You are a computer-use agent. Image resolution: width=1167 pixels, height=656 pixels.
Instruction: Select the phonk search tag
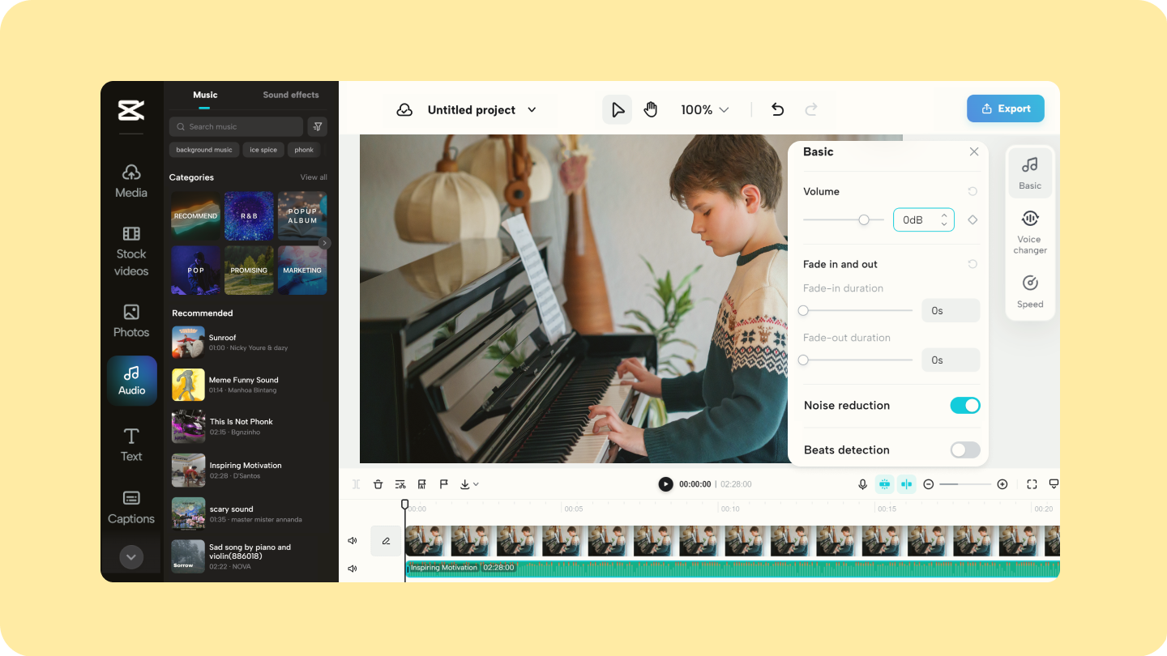304,150
